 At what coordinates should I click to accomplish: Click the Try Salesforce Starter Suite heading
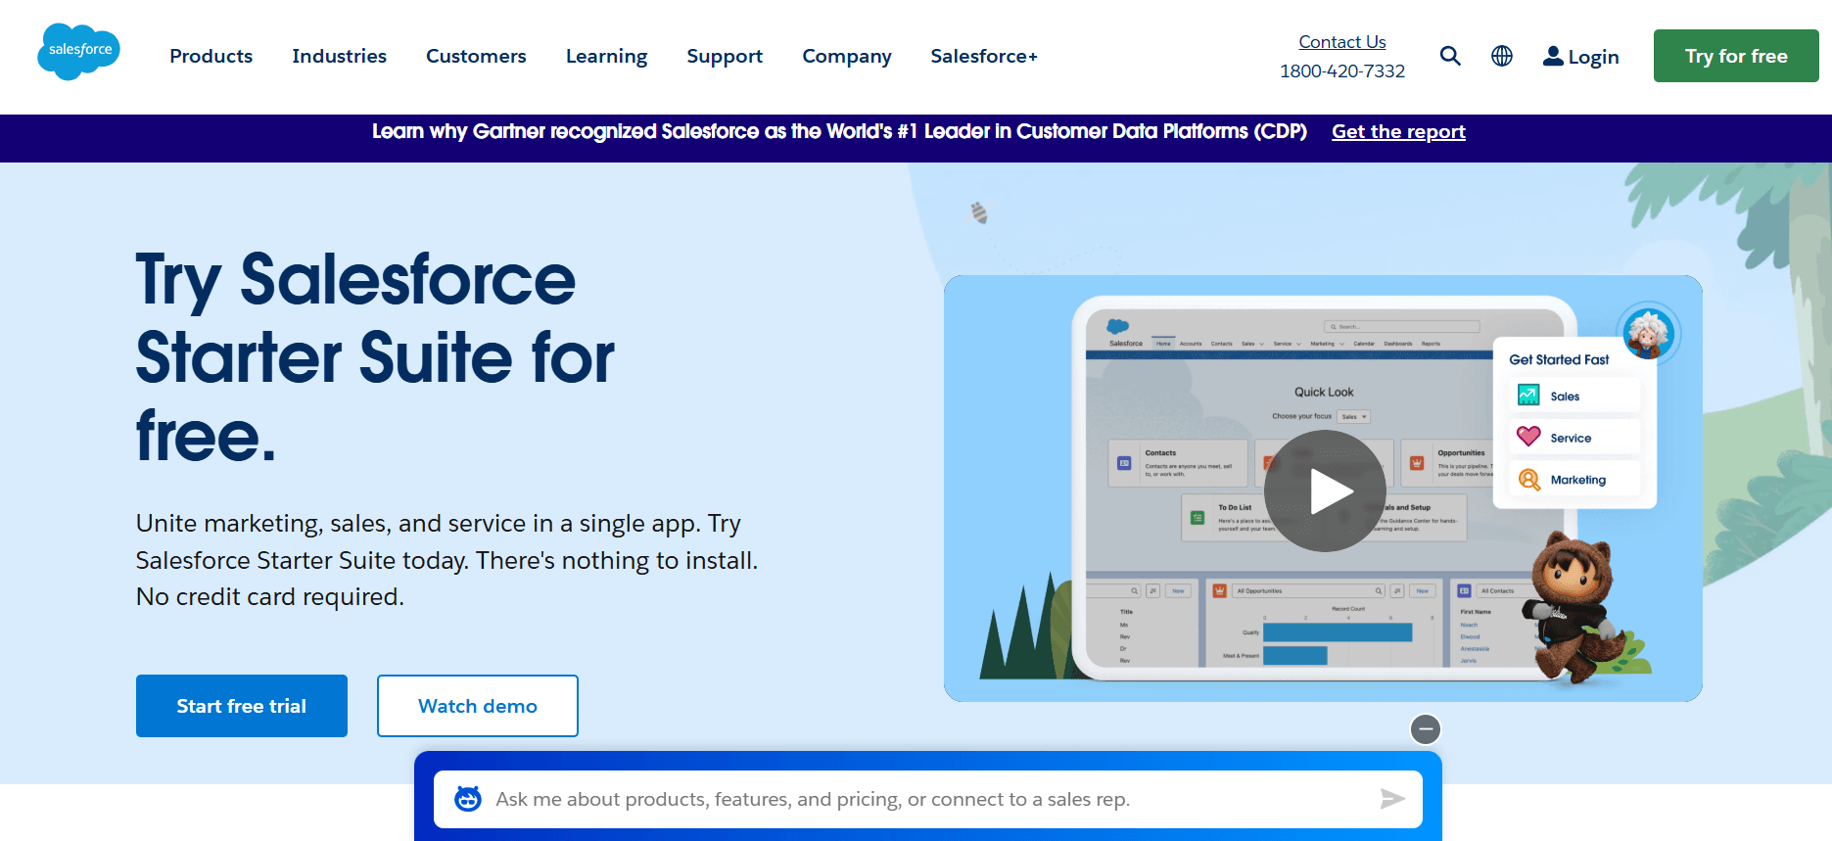tap(375, 356)
